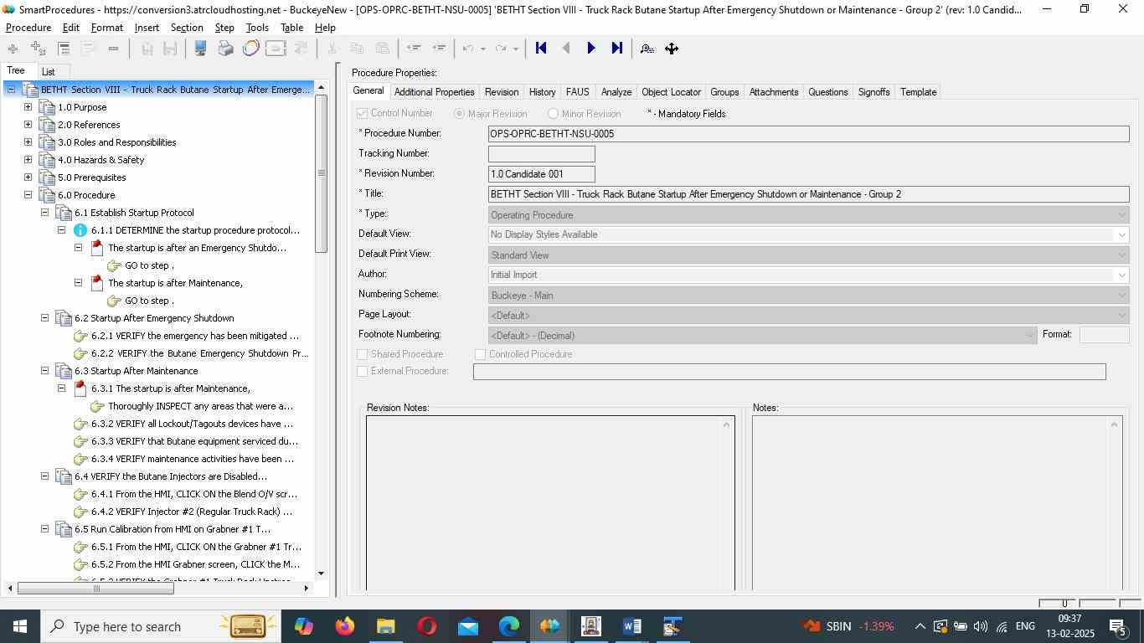1144x643 pixels.
Task: Click the hand icon beside 6.4.1 step
Action: coord(80,494)
